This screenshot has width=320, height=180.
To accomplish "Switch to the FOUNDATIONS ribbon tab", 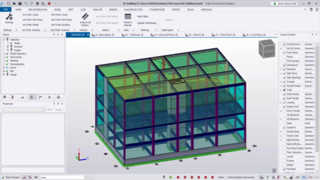I will click(157, 9).
